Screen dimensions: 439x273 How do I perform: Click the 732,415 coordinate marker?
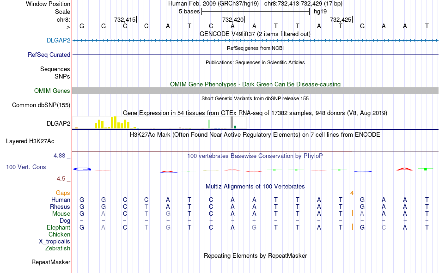pos(125,19)
